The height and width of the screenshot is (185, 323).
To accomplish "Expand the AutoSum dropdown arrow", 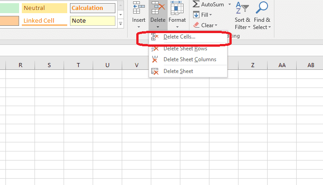I will pos(229,4).
